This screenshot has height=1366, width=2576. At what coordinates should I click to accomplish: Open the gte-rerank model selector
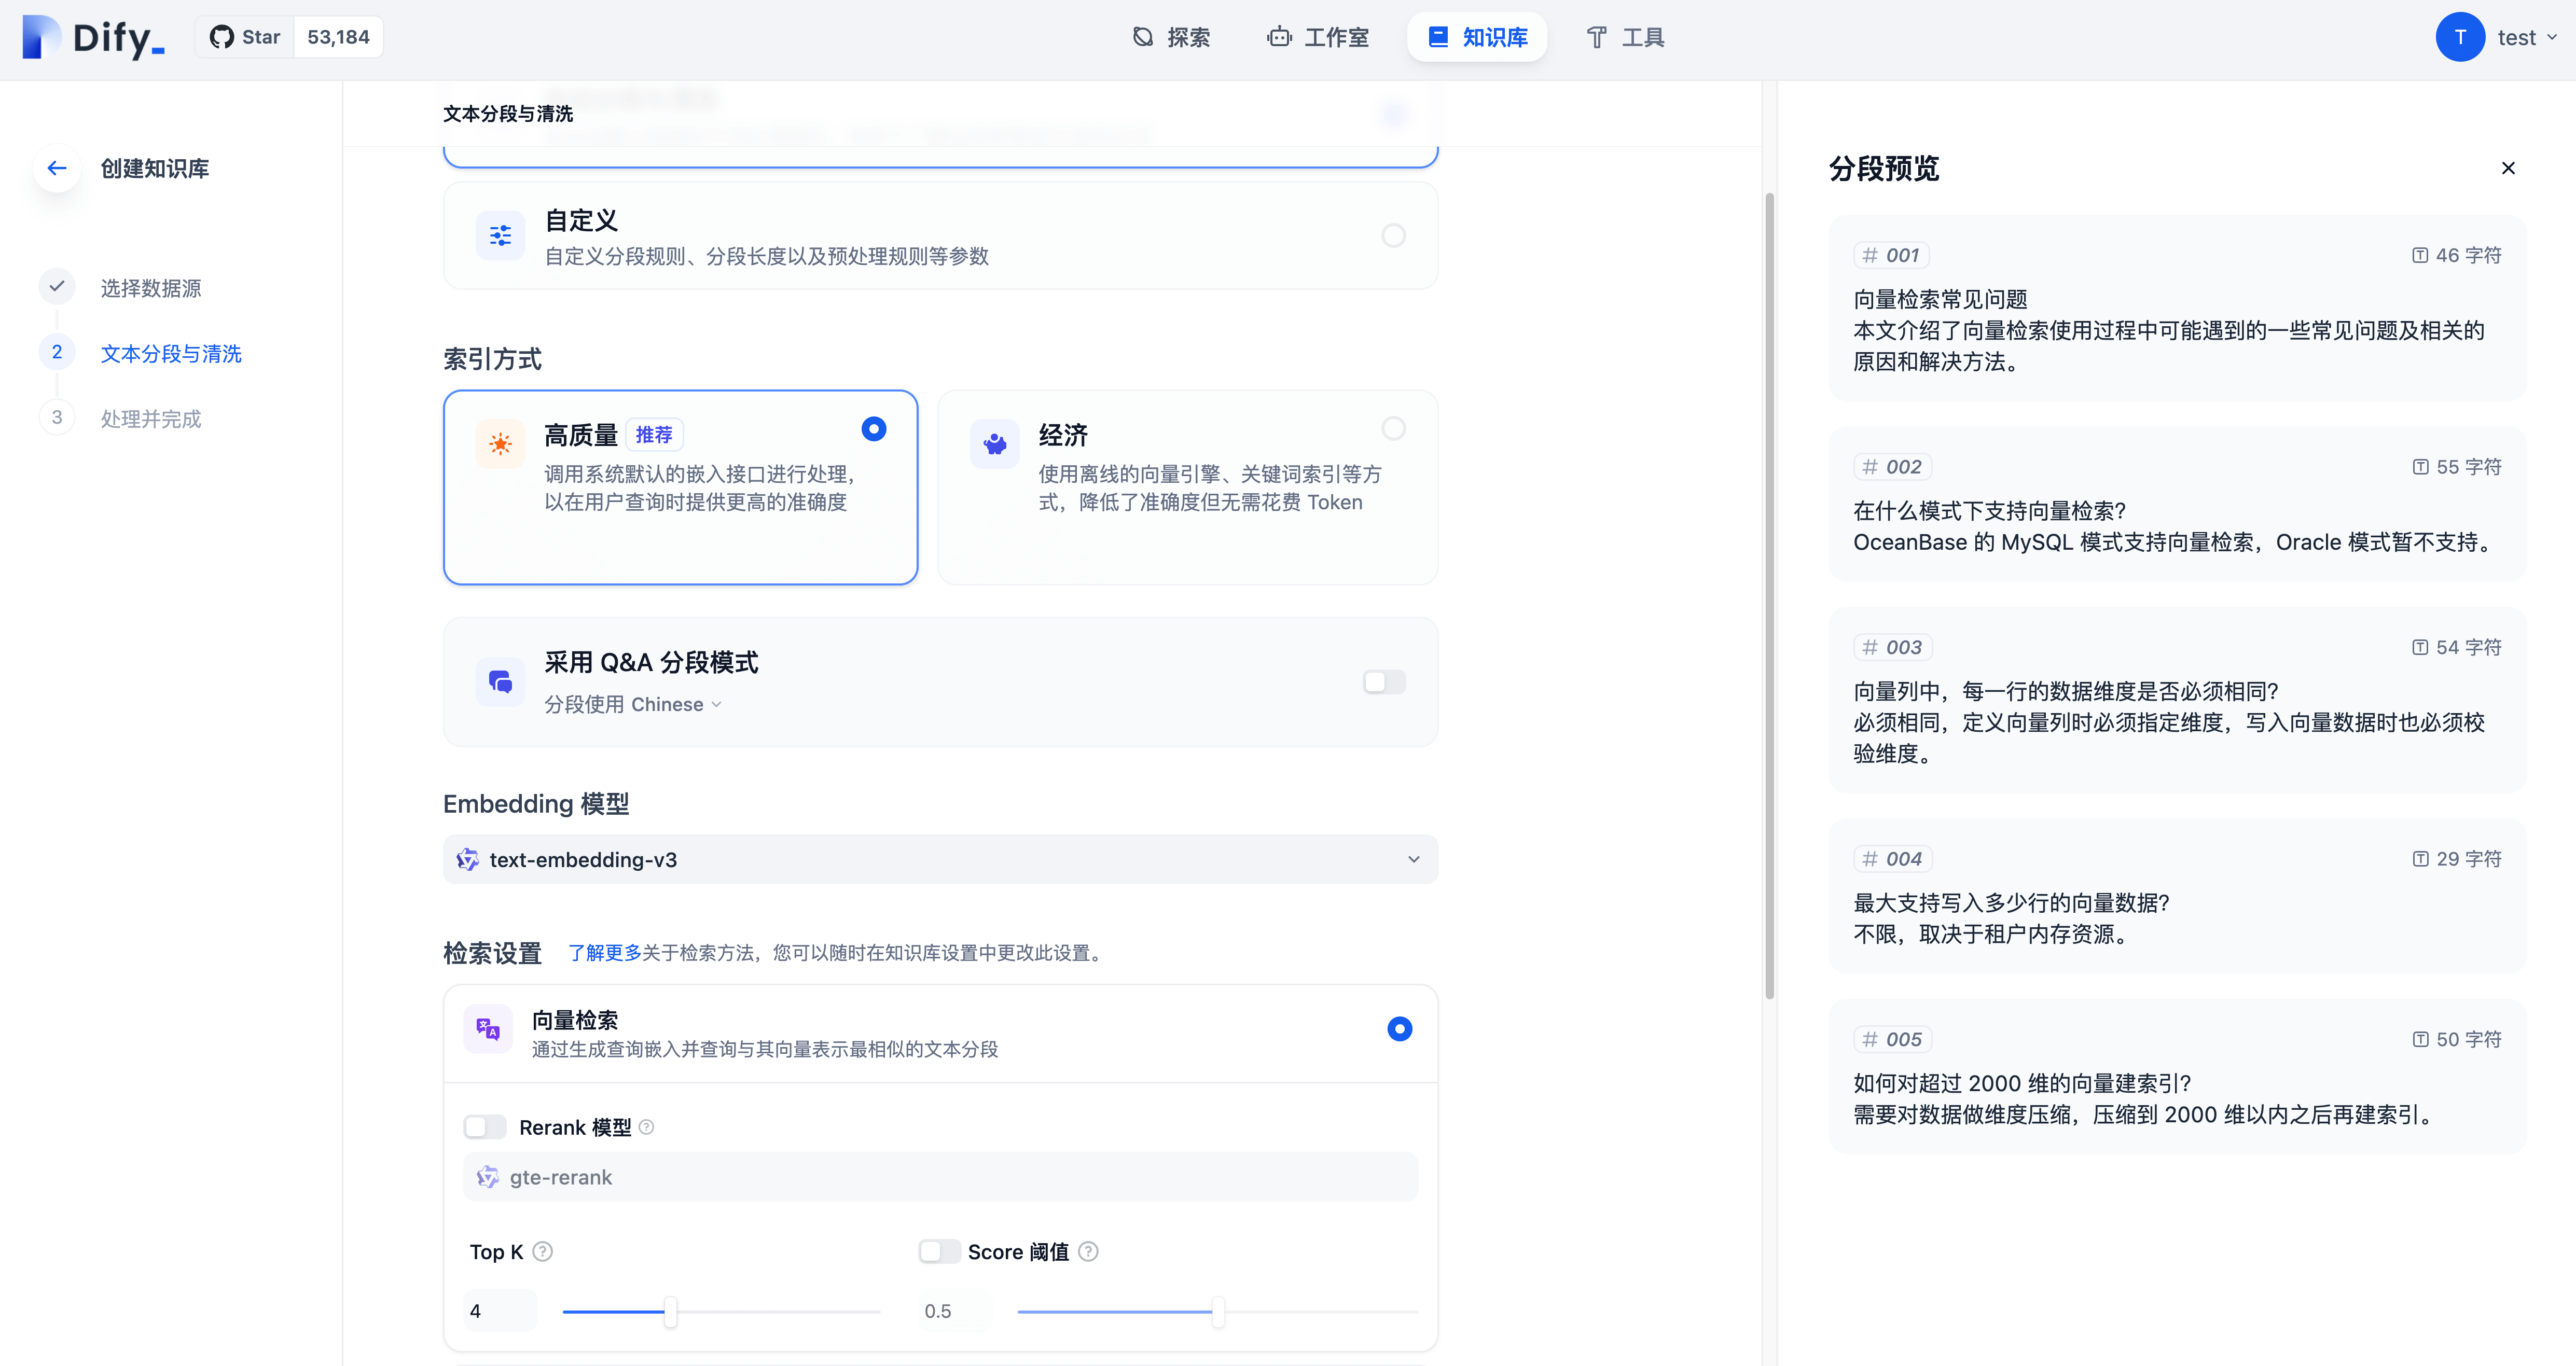[x=940, y=1177]
